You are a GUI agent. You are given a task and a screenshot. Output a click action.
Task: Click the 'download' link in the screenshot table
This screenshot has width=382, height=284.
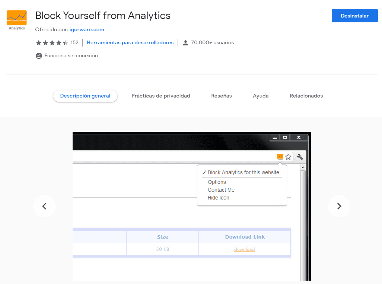point(245,249)
